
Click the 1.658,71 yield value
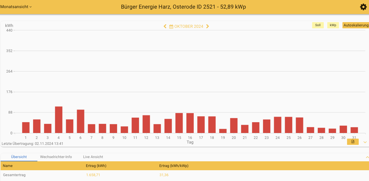tap(93, 175)
